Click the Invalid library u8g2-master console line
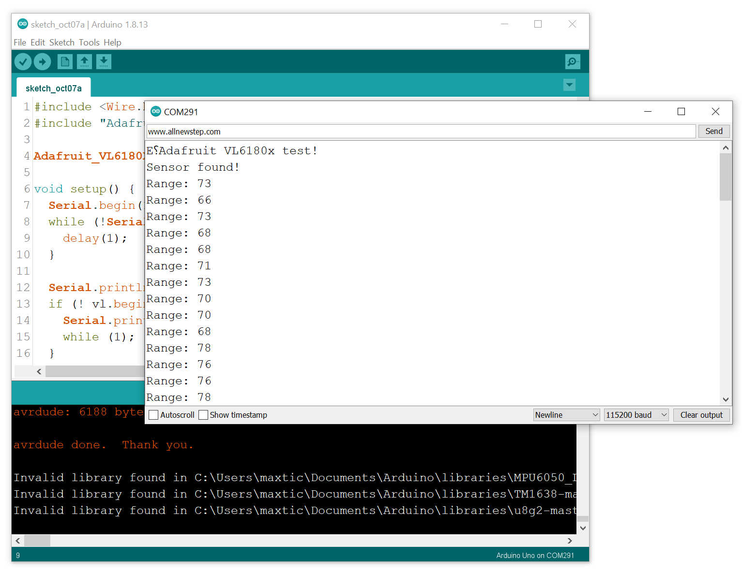Image resolution: width=742 pixels, height=572 pixels. coord(295,511)
